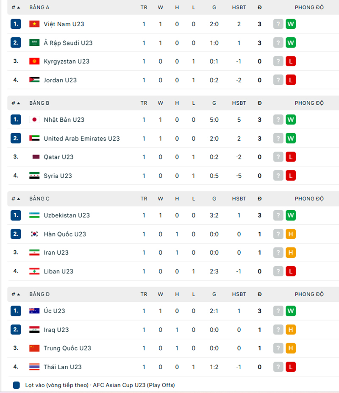Open the Uzbekistan U23 team link
Image resolution: width=339 pixels, height=393 pixels.
(x=67, y=215)
